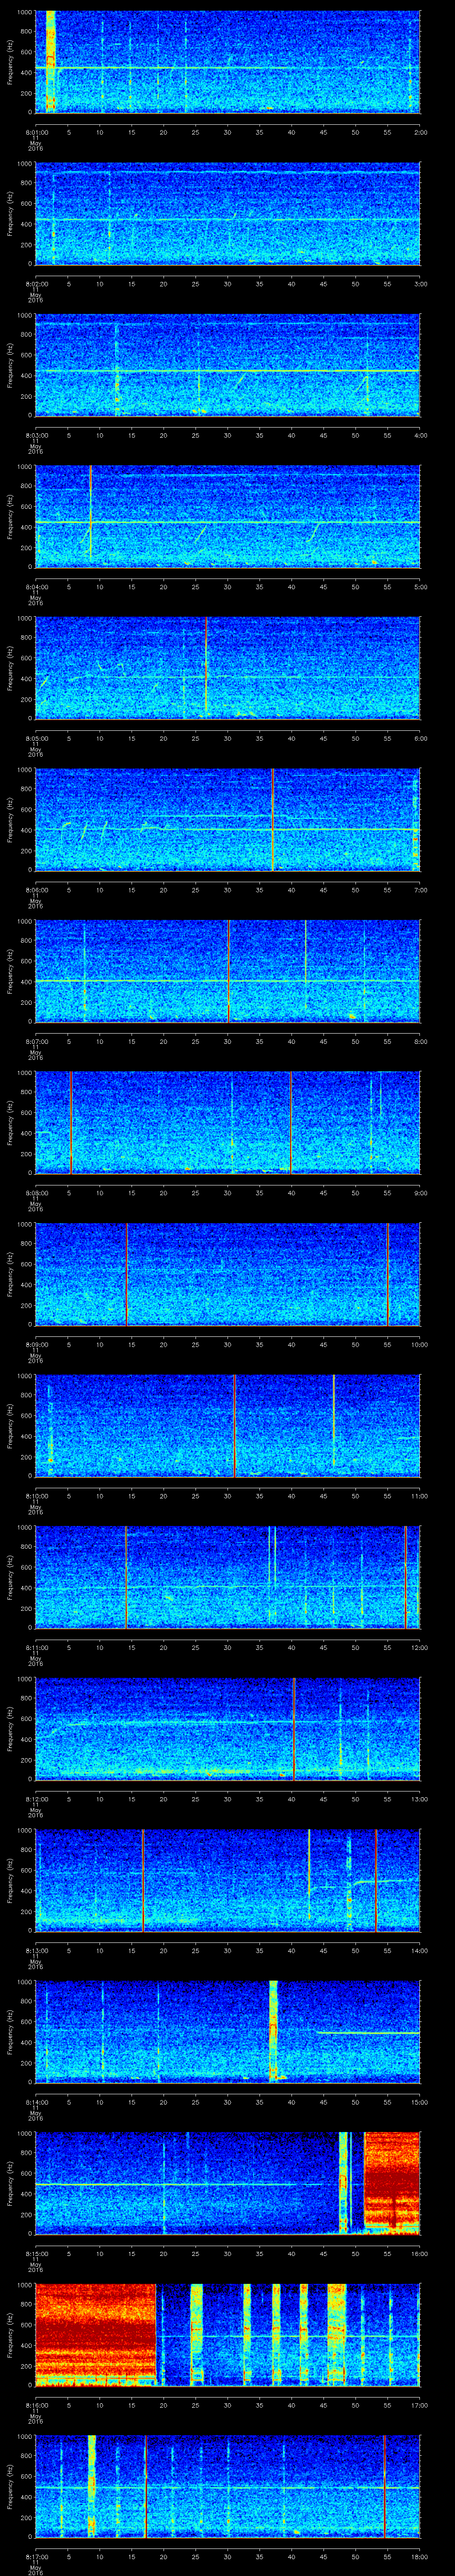This screenshot has height=2576, width=455.
Task: Click the '8:12:00' time label
Action: (36, 1799)
